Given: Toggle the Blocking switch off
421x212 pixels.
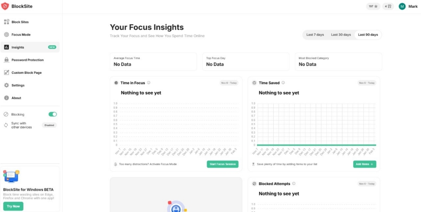Looking at the screenshot, I should 53,114.
